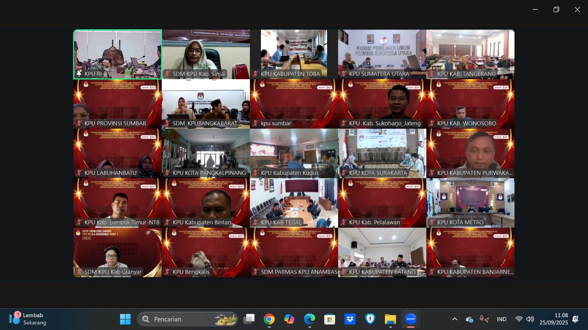Click the Windows Start button
The width and height of the screenshot is (588, 330).
pyautogui.click(x=125, y=319)
